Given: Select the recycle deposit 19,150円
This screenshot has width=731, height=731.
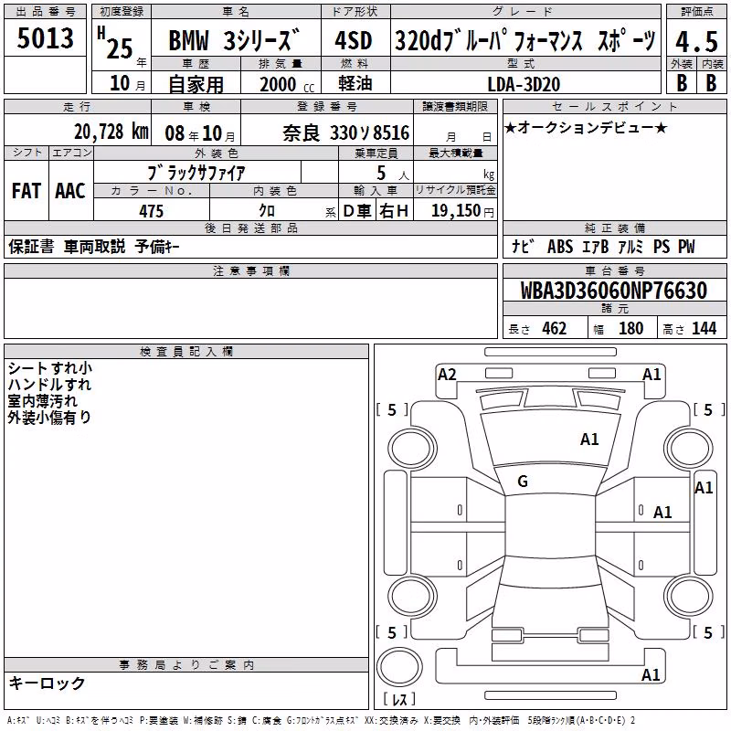Looking at the screenshot, I should click(x=462, y=211).
